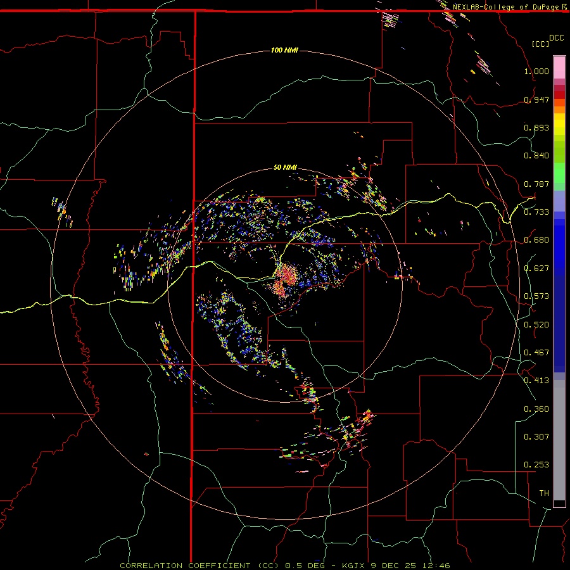570x570 pixels.
Task: Click the "TH" threshold label
Action: 544,493
